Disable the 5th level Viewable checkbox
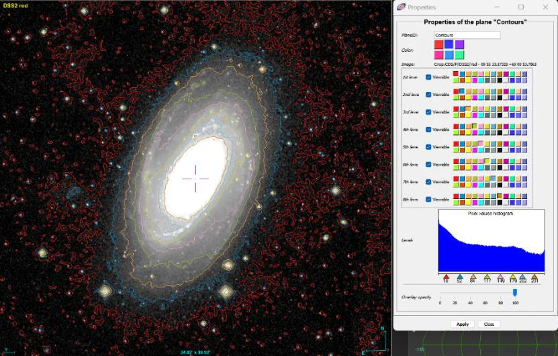The image size is (558, 356). click(428, 146)
